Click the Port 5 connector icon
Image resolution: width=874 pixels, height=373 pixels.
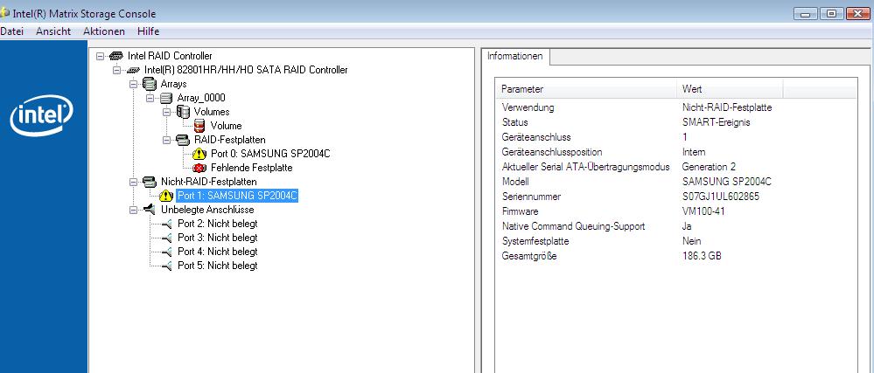[166, 266]
